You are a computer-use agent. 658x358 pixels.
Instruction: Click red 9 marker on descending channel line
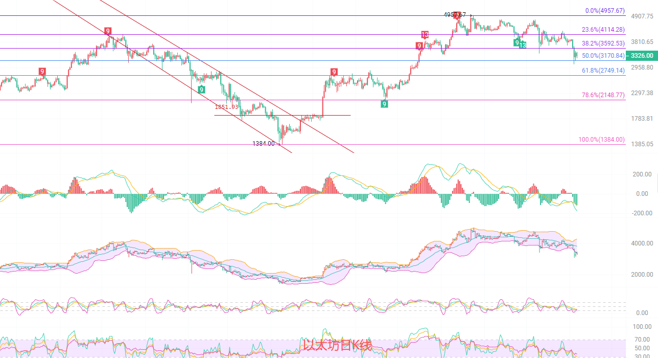point(108,31)
